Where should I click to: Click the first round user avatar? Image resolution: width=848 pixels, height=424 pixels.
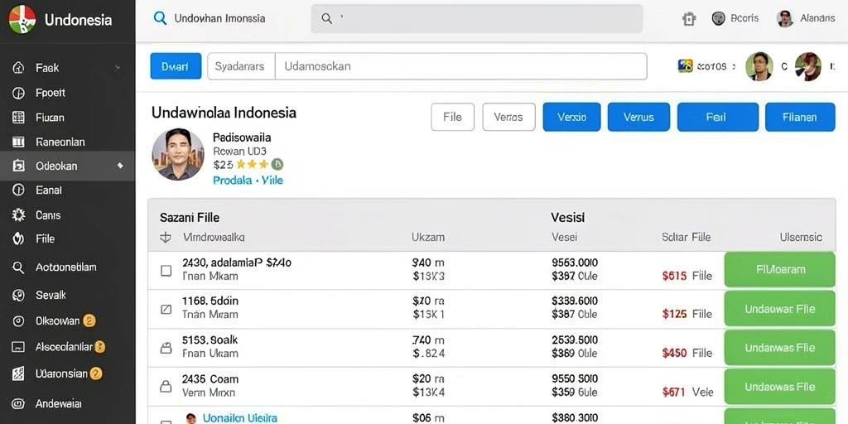(759, 66)
